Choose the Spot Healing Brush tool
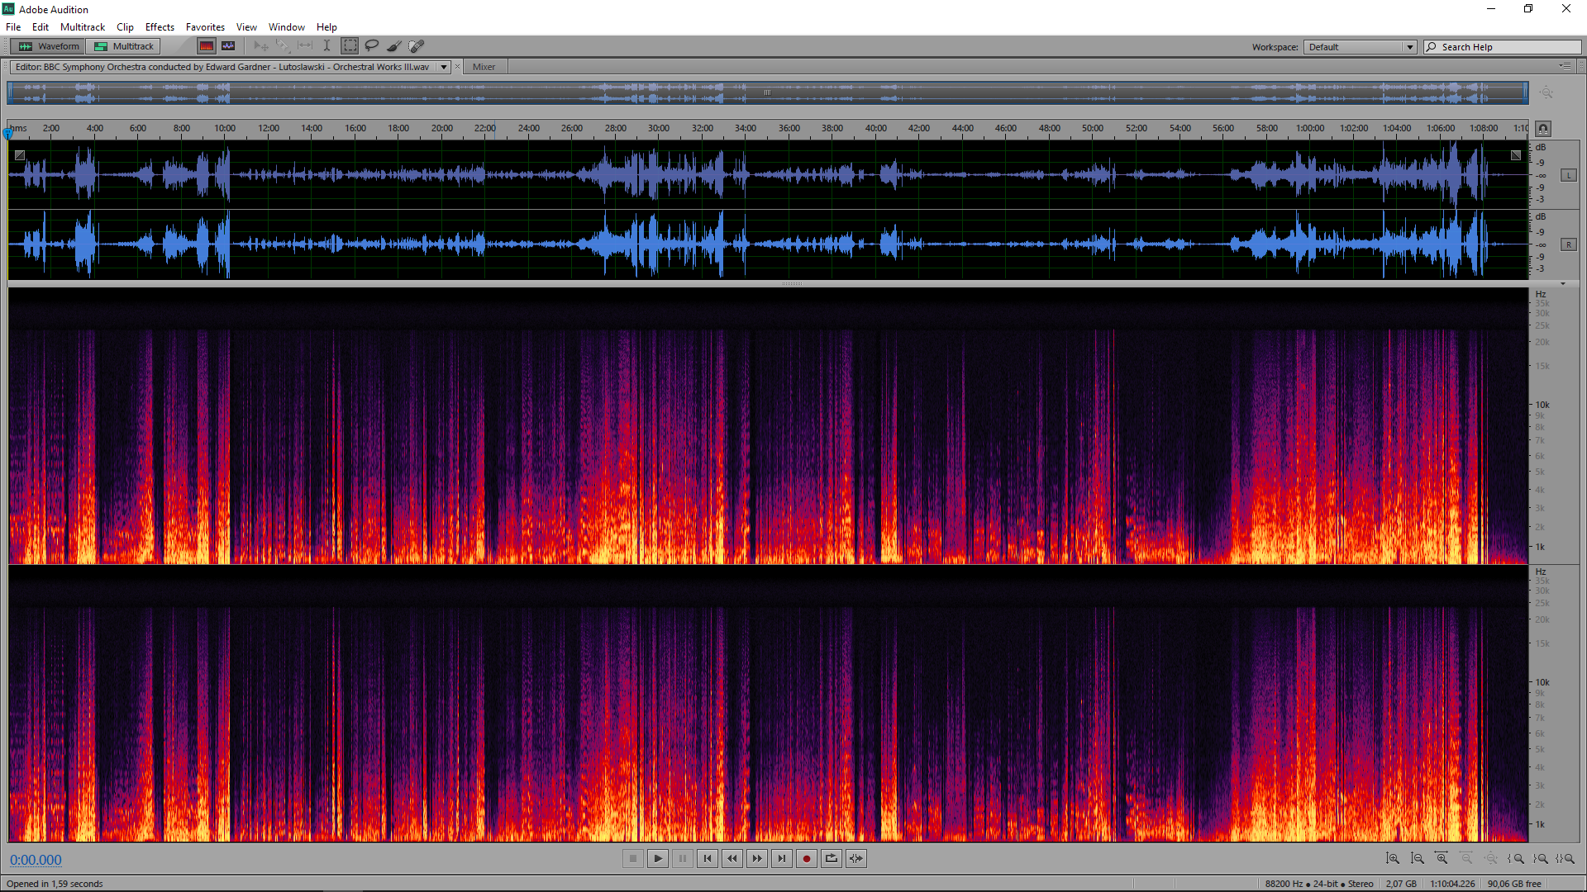 pyautogui.click(x=417, y=46)
